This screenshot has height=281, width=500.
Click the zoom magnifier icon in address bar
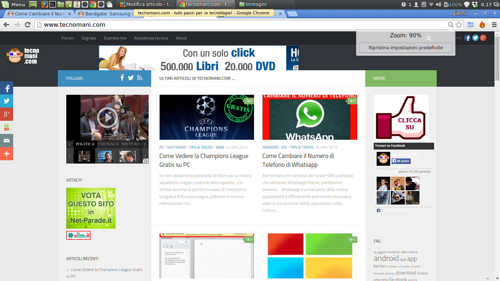click(451, 25)
